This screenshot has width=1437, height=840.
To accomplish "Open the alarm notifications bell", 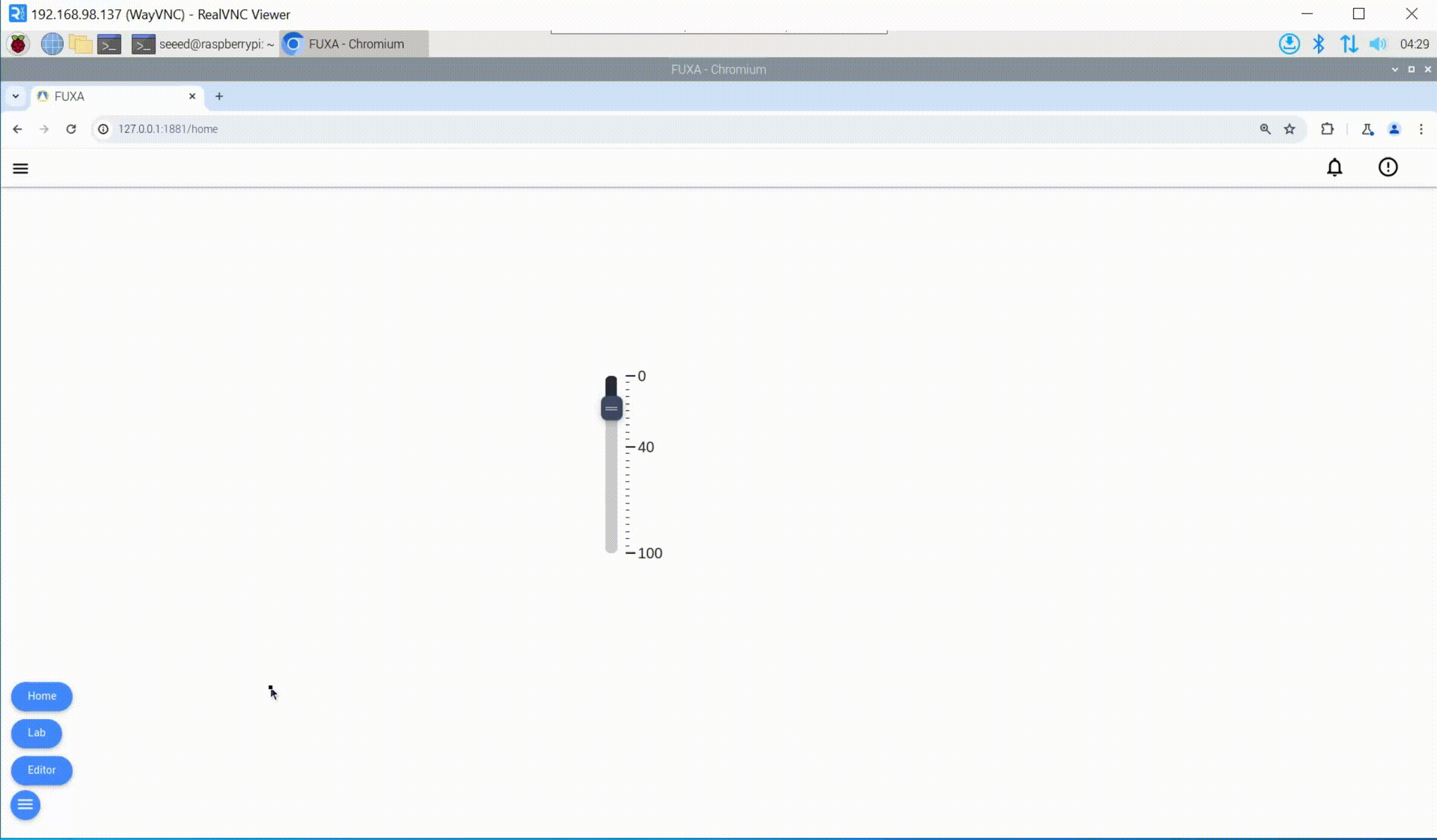I will 1334,168.
